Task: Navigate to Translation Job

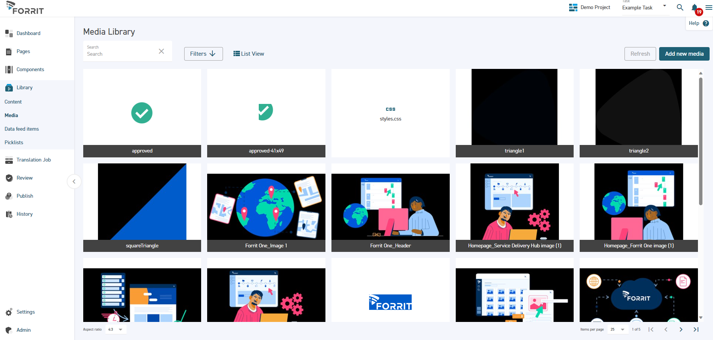Action: [x=34, y=160]
